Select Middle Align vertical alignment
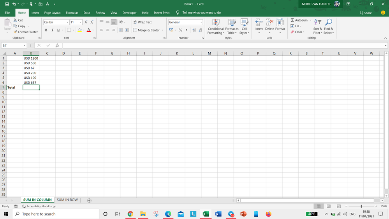Image resolution: width=389 pixels, height=219 pixels. 107,22
